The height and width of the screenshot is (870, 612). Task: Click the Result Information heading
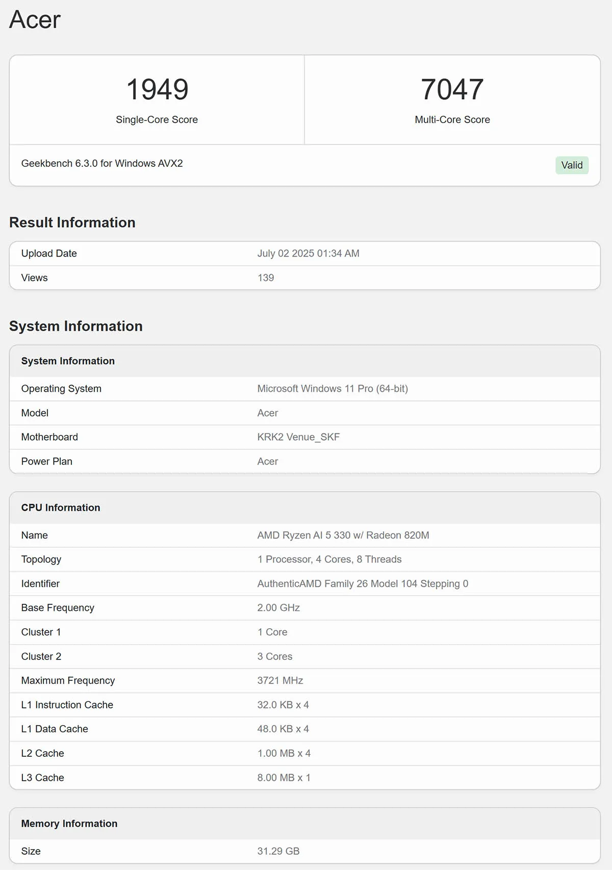click(72, 222)
